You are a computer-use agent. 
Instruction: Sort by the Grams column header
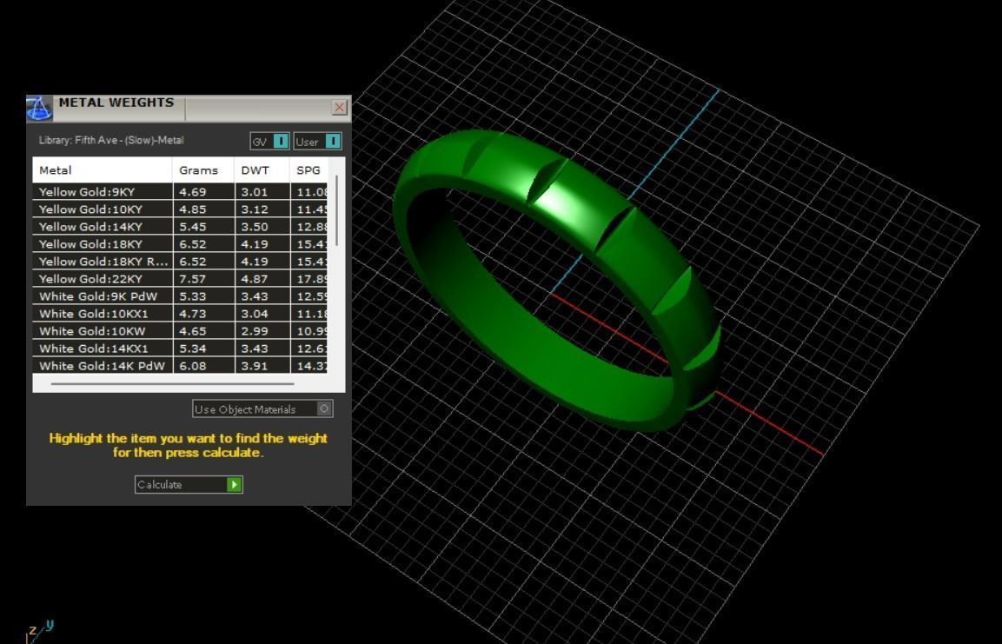click(203, 170)
